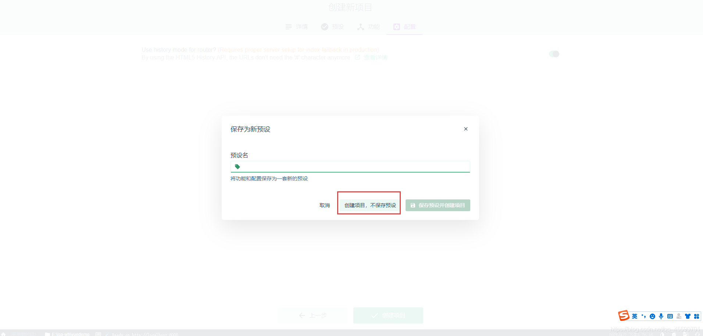Open the skin shirt icon in Sogou bar
Screen dimensions: 703x336
click(x=688, y=316)
